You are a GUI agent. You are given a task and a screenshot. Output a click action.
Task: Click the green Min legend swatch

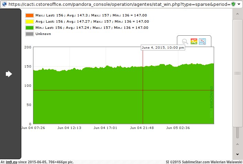(29, 27)
